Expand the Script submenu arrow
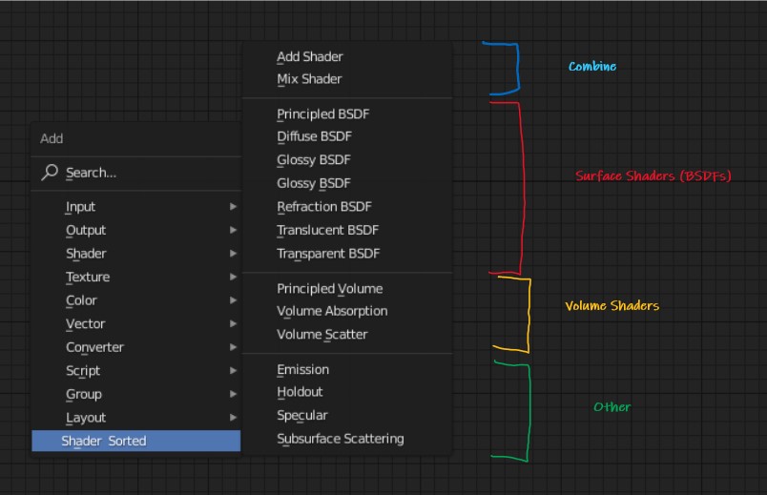The width and height of the screenshot is (767, 495). [x=234, y=371]
